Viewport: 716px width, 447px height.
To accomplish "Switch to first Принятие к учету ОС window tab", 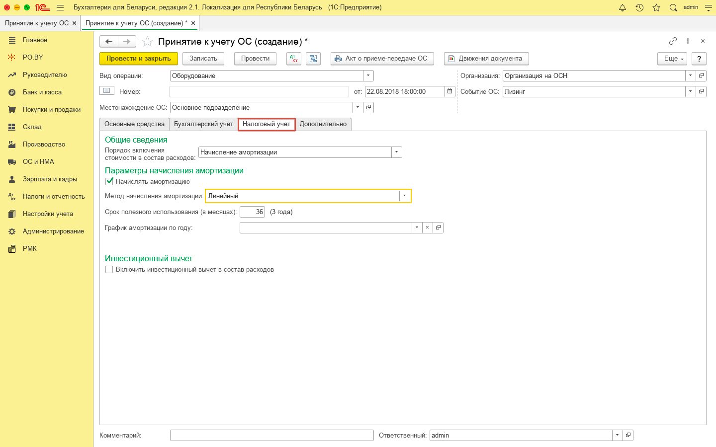I will pyautogui.click(x=37, y=23).
